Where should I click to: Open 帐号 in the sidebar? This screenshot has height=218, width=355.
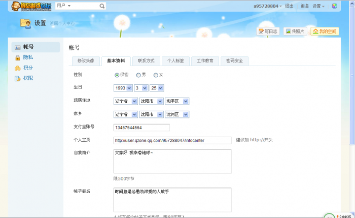pyautogui.click(x=36, y=47)
